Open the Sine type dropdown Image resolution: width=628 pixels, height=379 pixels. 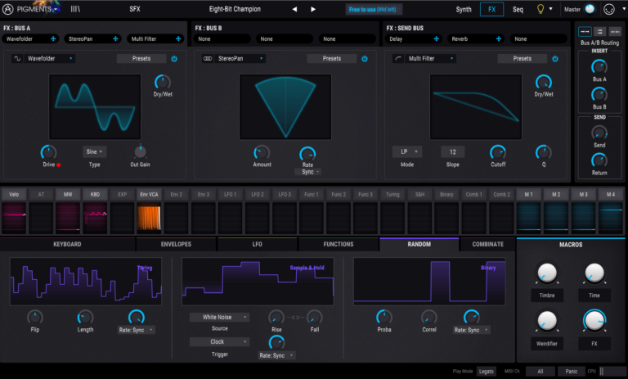(x=95, y=151)
